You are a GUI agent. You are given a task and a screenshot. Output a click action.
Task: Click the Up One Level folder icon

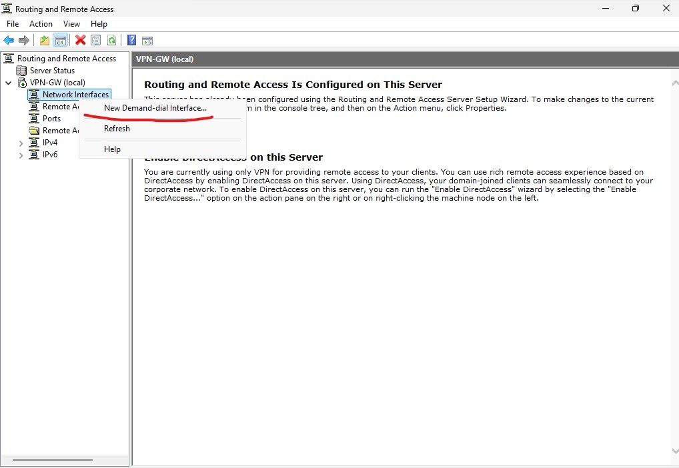pyautogui.click(x=45, y=40)
